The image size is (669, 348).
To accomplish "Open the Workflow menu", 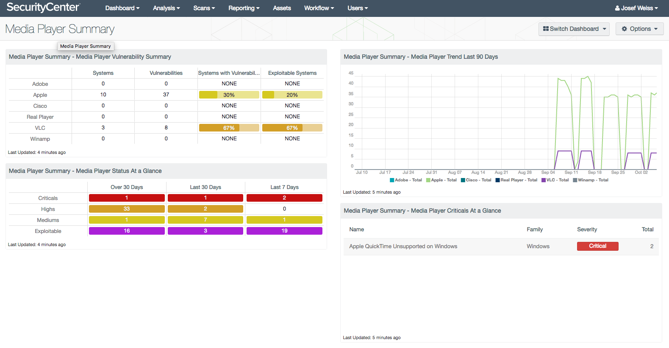I will (319, 8).
